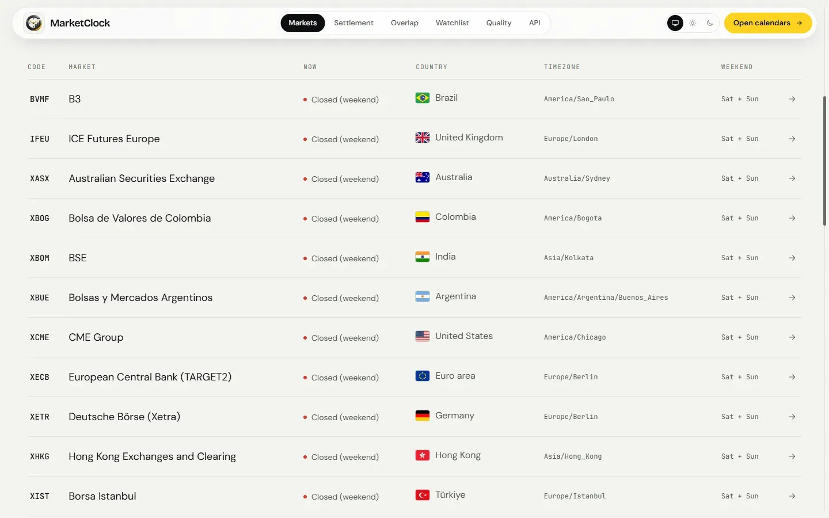Image resolution: width=829 pixels, height=518 pixels.
Task: Open ICE Futures Europe row arrow
Action: [792, 139]
